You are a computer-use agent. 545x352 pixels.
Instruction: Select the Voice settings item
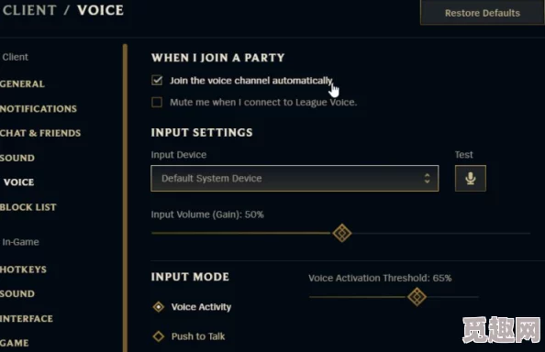tap(18, 182)
